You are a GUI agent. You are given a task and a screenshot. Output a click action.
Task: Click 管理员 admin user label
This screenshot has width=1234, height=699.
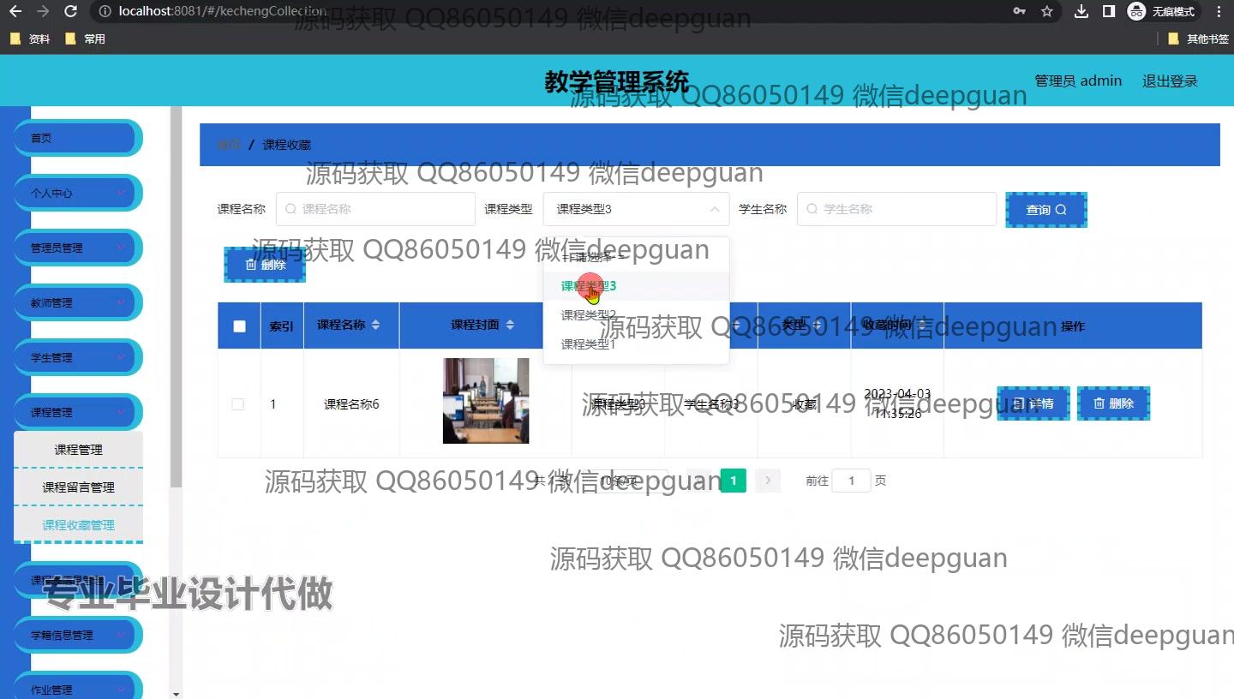[1078, 81]
